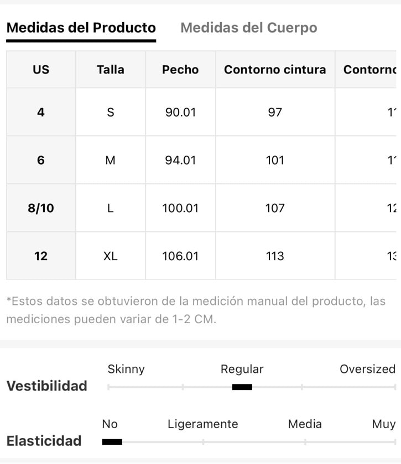Click the 107 Contorno cintura value
Screen dimensions: 401x464
coord(275,208)
